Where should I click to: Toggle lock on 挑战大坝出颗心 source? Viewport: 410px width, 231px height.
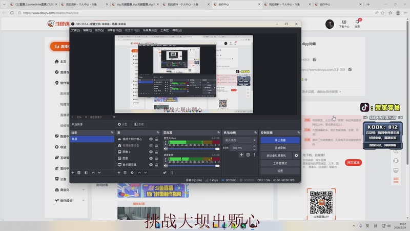(156, 139)
